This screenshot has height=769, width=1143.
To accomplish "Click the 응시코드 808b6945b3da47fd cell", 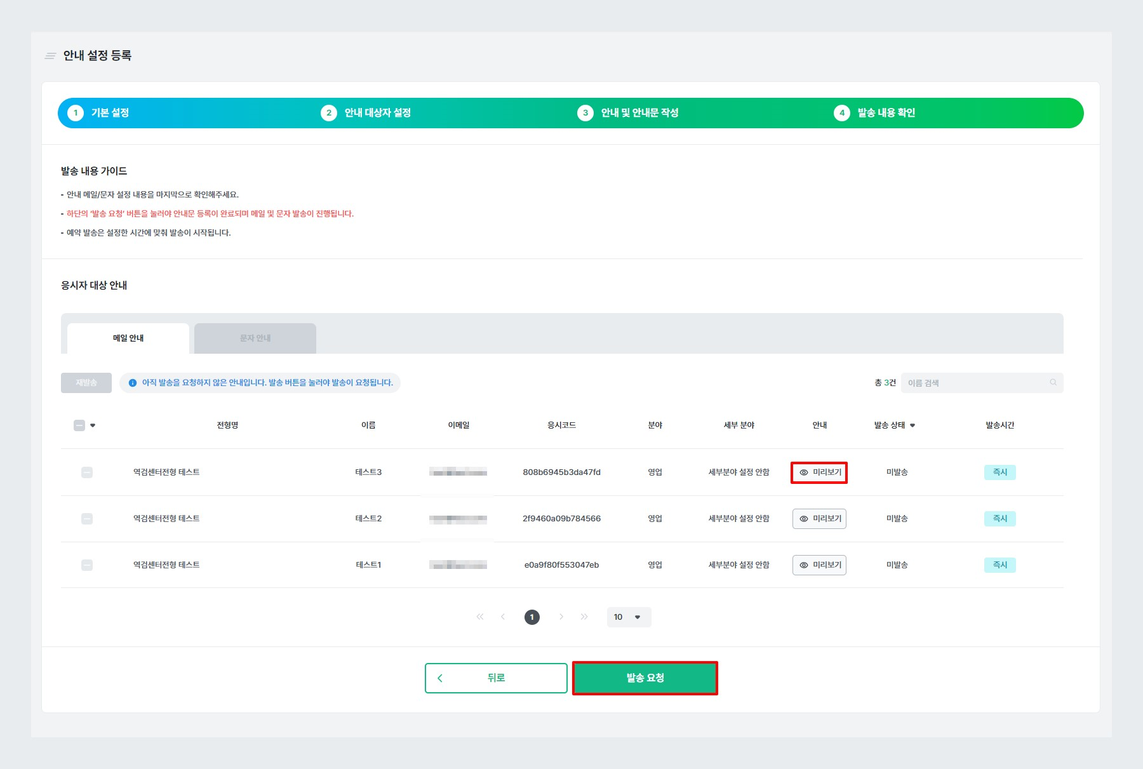I will pyautogui.click(x=562, y=472).
